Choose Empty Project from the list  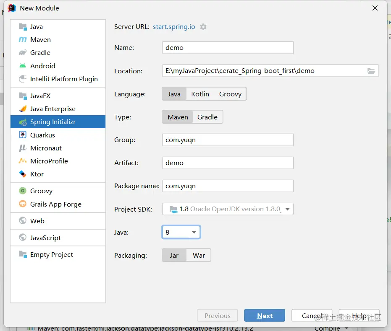(52, 255)
